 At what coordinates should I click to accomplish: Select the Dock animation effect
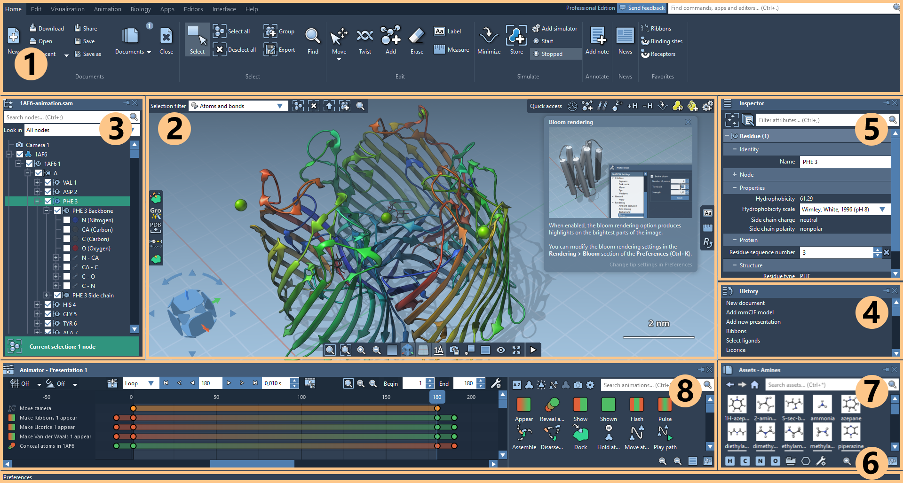(x=580, y=435)
